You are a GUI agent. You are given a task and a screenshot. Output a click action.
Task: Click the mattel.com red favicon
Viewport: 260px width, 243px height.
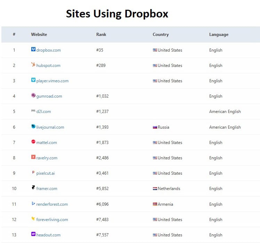coord(33,142)
